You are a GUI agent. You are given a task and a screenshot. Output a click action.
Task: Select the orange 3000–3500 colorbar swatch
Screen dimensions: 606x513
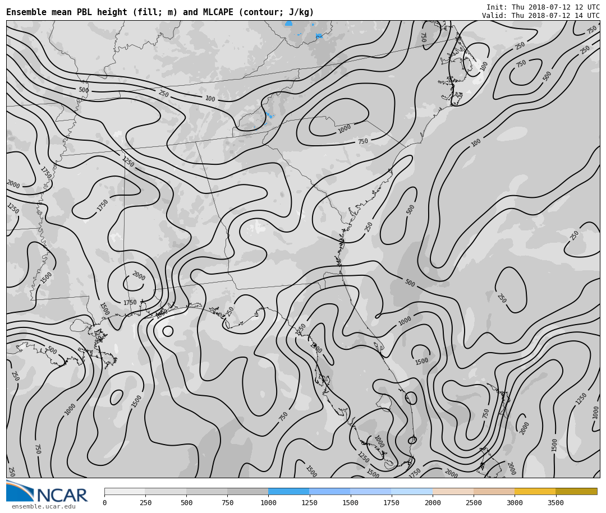(x=535, y=491)
